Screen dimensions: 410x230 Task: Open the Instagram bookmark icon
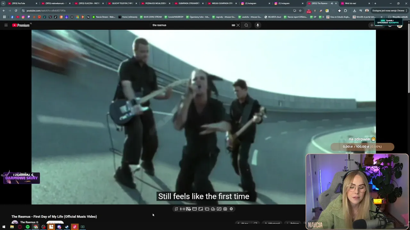23,17
